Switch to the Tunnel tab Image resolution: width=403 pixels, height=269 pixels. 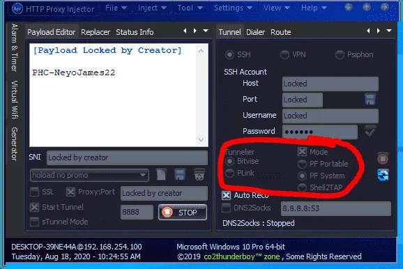(230, 32)
